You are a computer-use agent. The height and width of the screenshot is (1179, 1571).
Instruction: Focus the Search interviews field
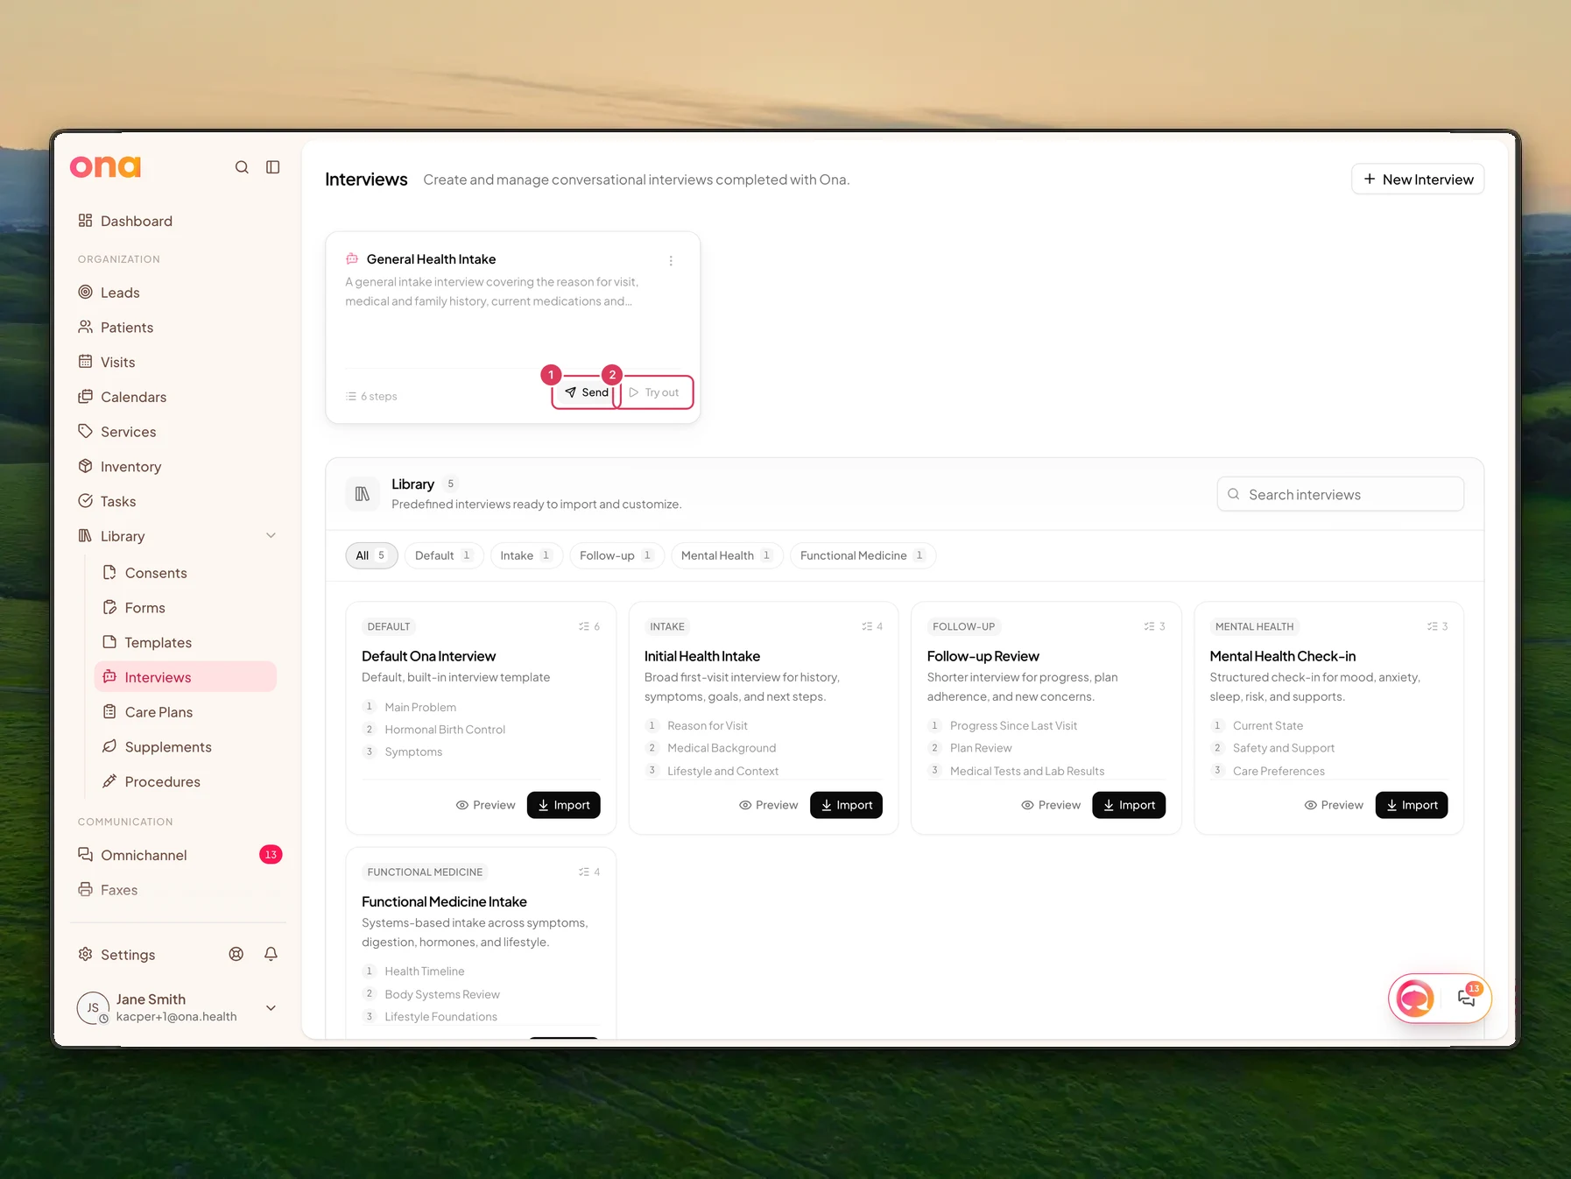point(1340,495)
